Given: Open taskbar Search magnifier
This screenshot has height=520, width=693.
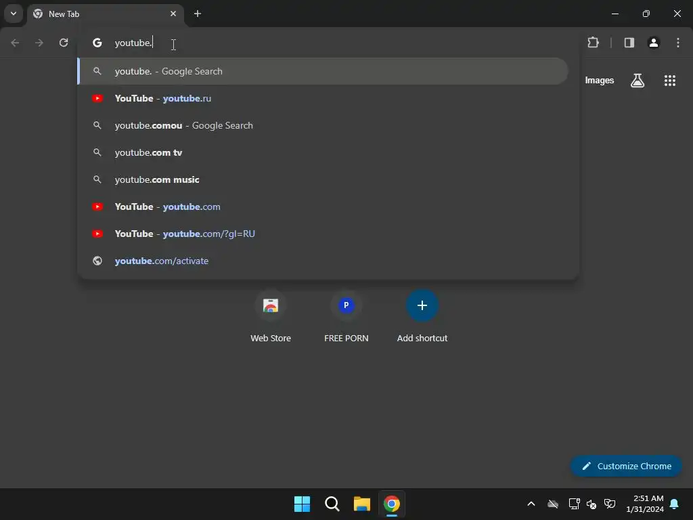Looking at the screenshot, I should 332,504.
